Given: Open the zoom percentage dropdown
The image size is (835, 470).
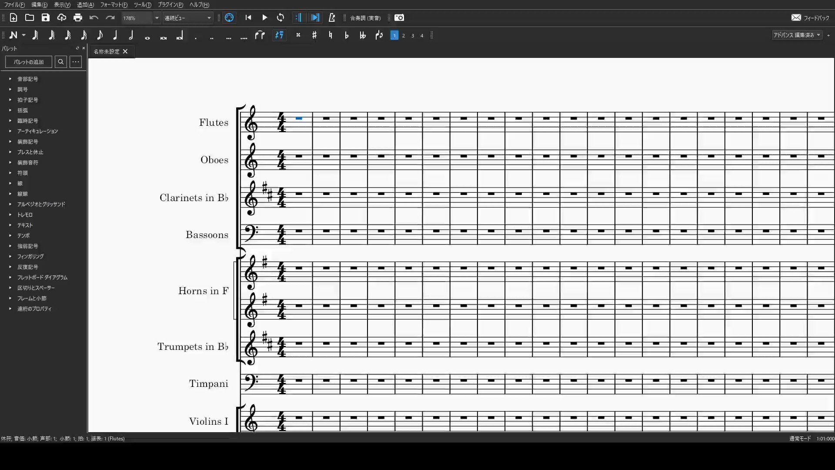Looking at the screenshot, I should pos(157,18).
